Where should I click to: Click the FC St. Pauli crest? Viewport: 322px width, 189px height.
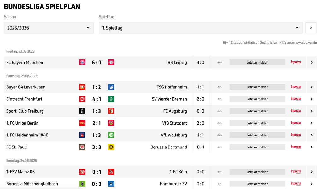(82, 147)
